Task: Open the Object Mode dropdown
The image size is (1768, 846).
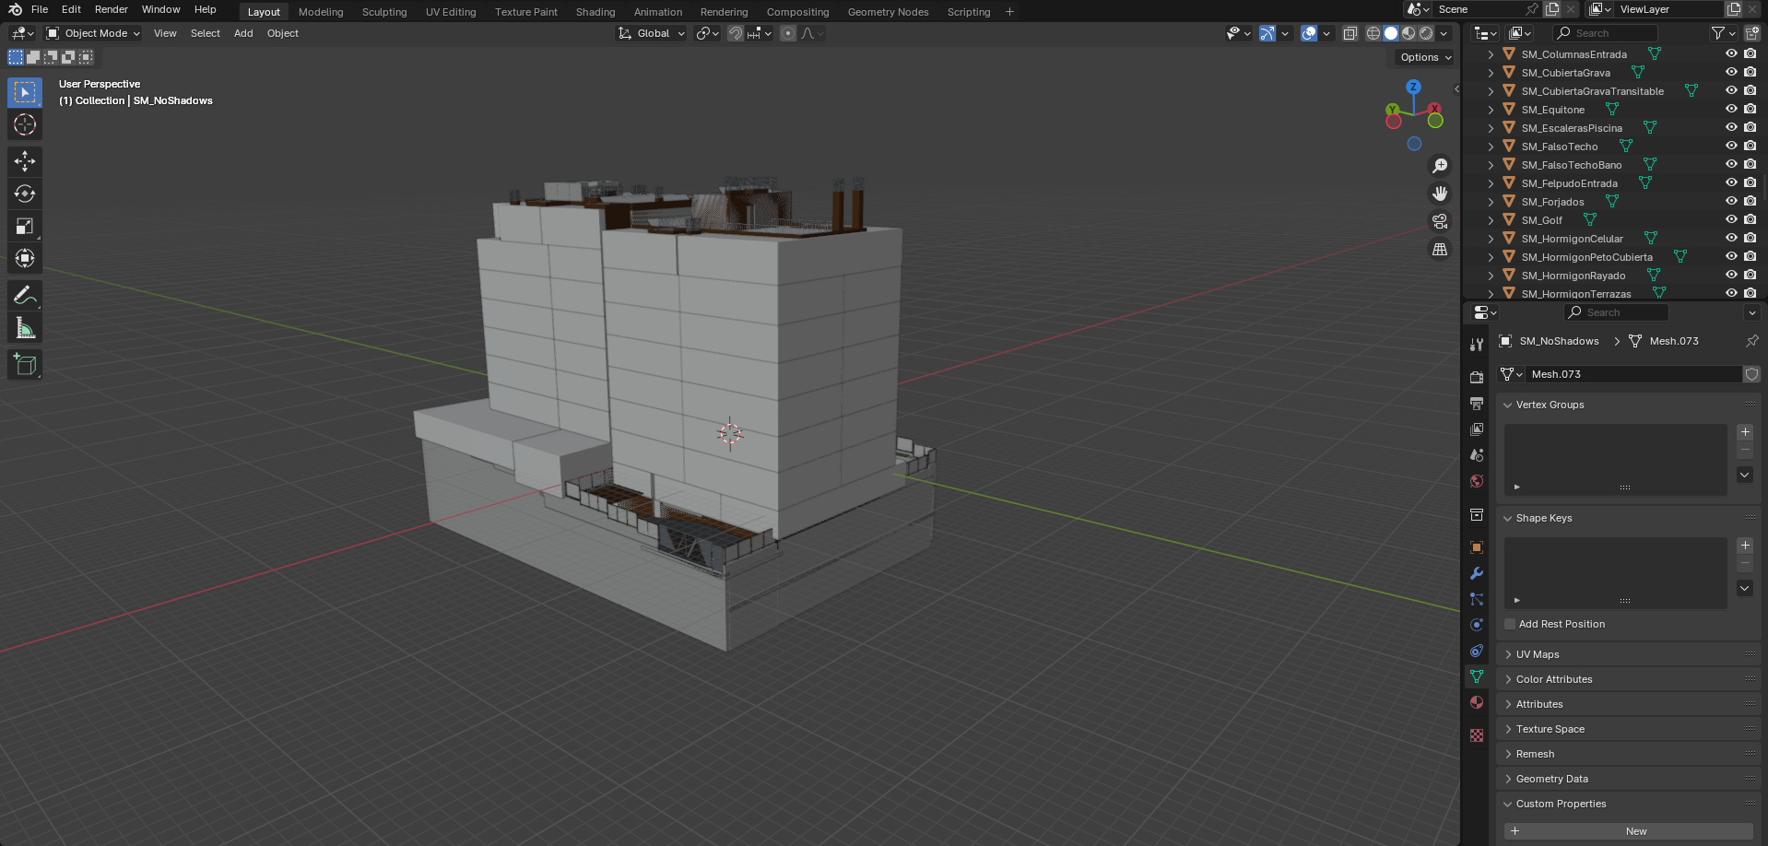Action: pyautogui.click(x=93, y=33)
